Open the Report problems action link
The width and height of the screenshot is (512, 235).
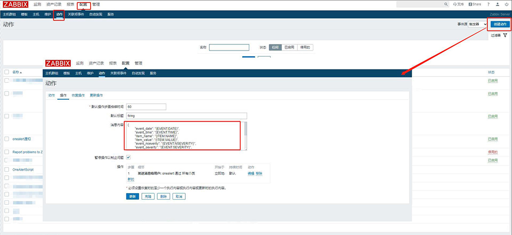point(28,152)
